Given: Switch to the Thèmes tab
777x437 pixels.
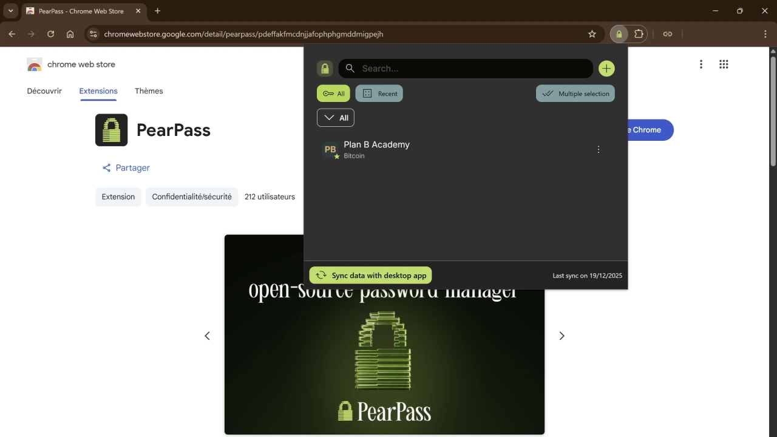Looking at the screenshot, I should click(149, 91).
